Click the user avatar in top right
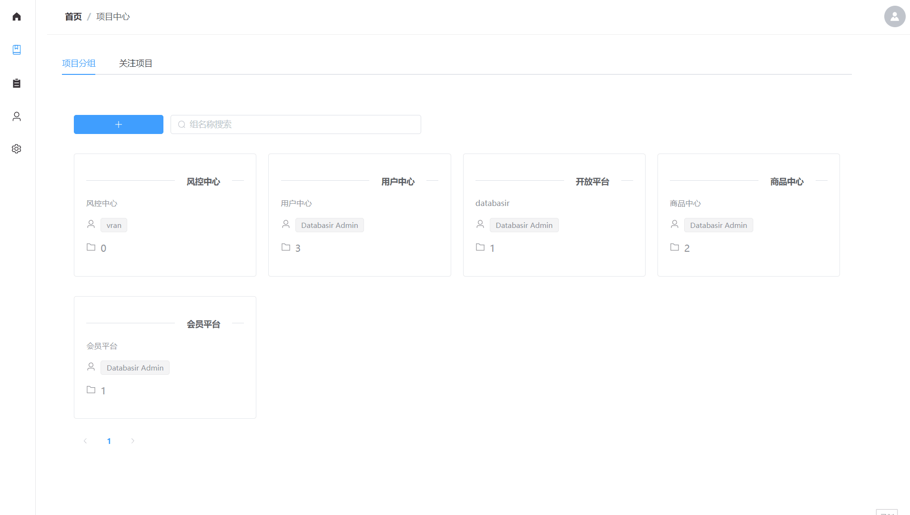The width and height of the screenshot is (910, 515). tap(894, 17)
